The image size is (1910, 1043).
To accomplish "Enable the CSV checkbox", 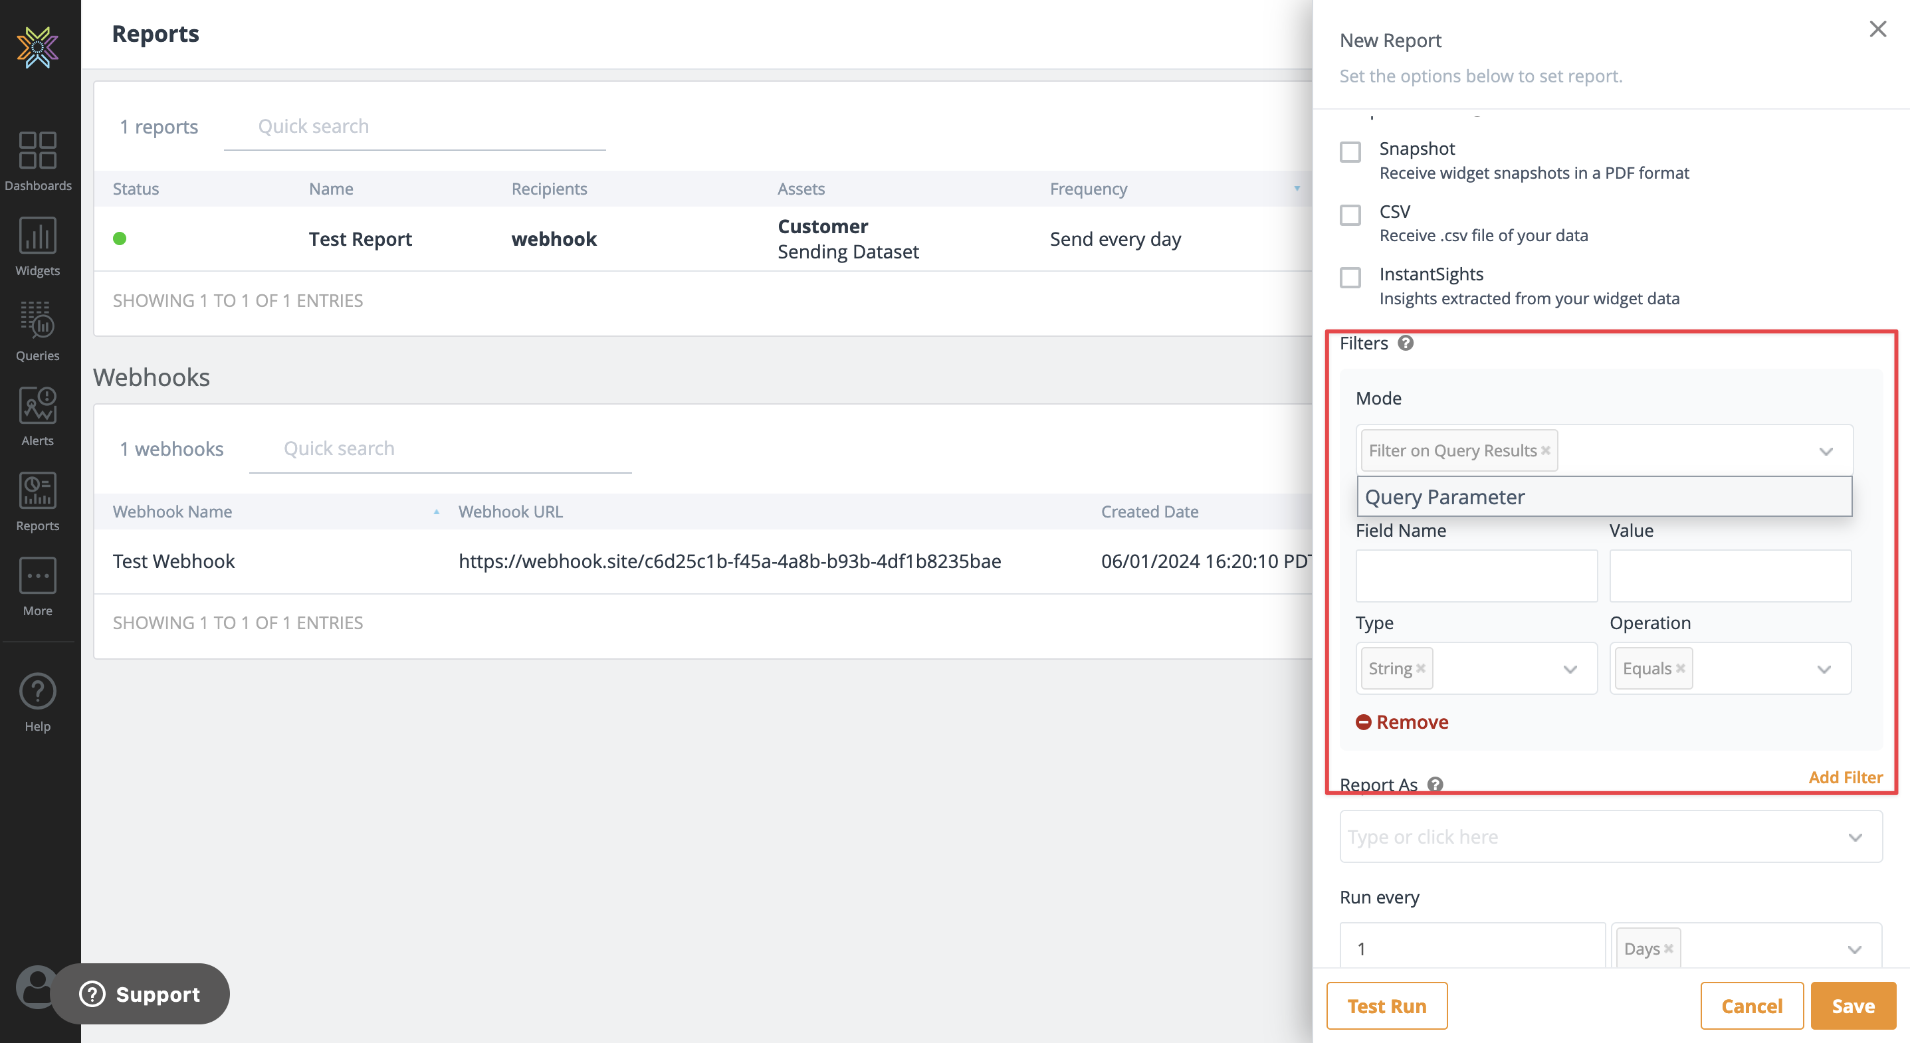I will pyautogui.click(x=1350, y=215).
